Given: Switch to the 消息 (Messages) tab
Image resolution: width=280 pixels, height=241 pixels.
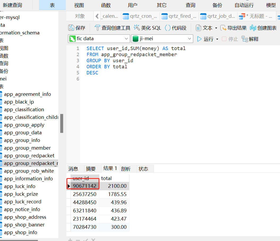Looking at the screenshot, I should pos(73,169).
